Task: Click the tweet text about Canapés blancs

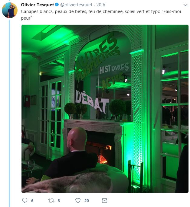Action: (x=101, y=15)
